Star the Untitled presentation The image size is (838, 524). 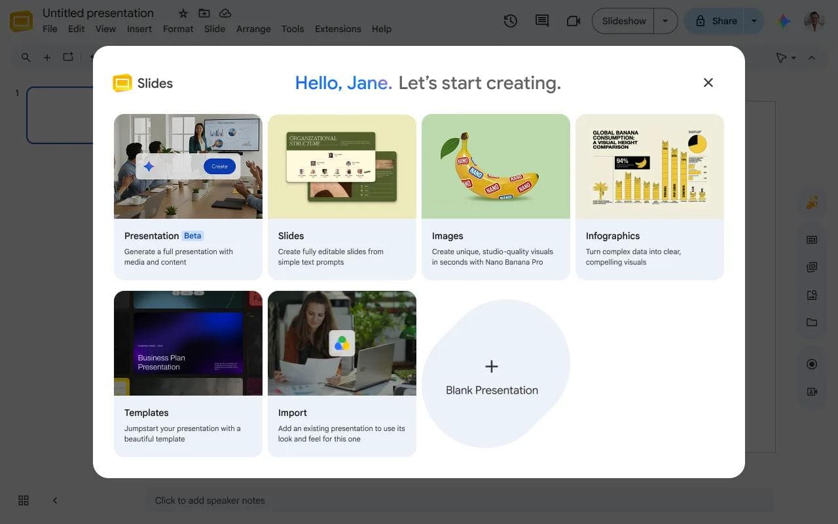coord(183,14)
